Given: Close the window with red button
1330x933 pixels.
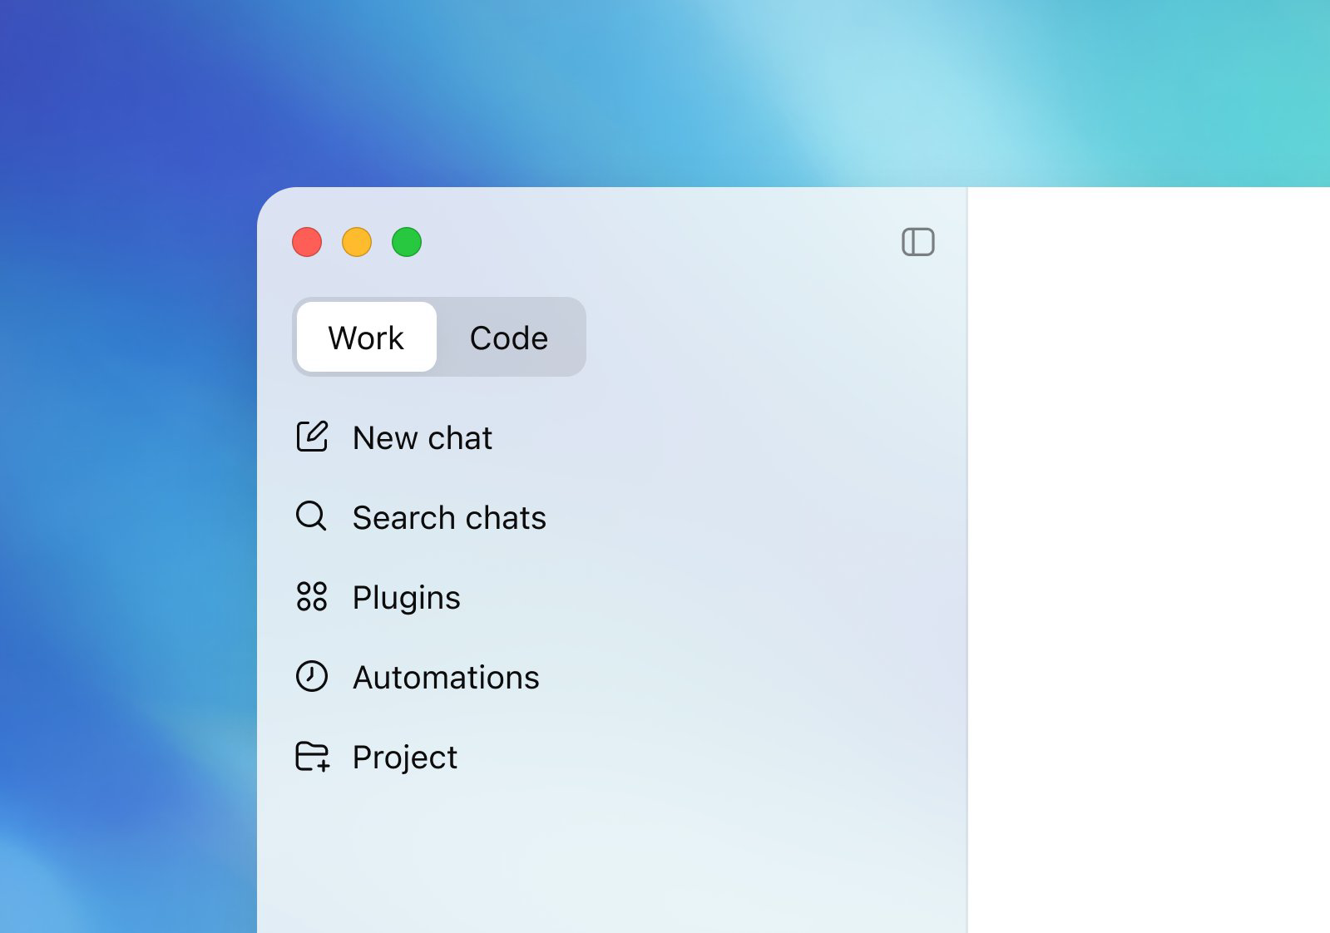Looking at the screenshot, I should 307,242.
